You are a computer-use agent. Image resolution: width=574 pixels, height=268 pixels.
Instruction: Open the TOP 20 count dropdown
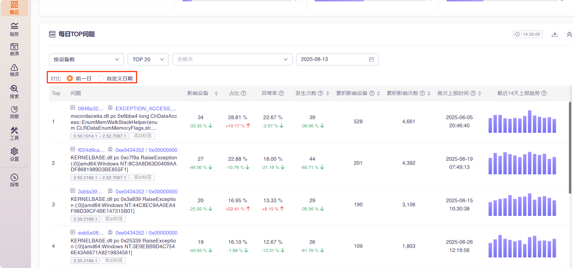click(148, 59)
